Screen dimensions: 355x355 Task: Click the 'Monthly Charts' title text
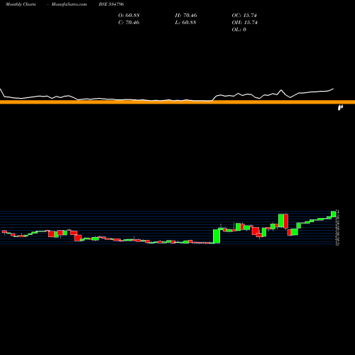pyautogui.click(x=21, y=4)
